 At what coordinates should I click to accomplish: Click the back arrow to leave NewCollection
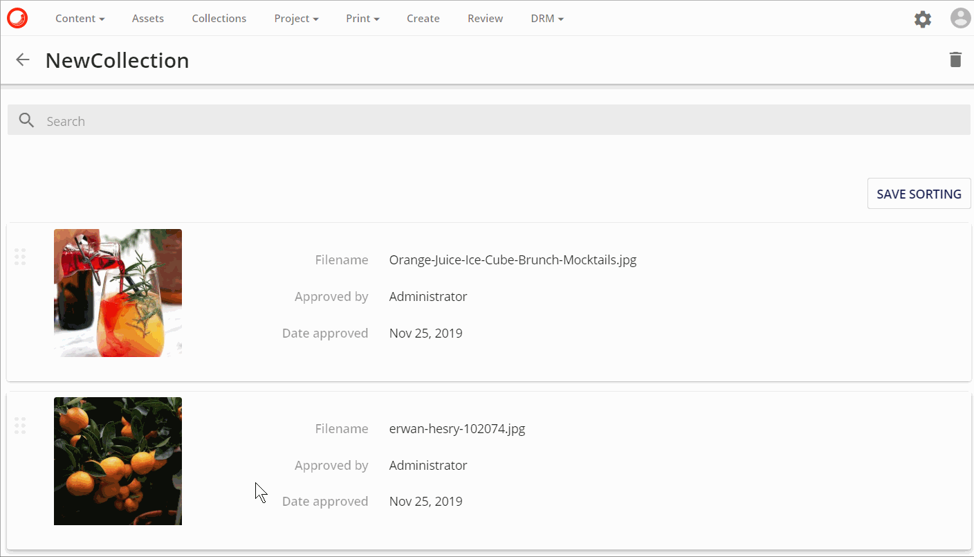point(22,60)
